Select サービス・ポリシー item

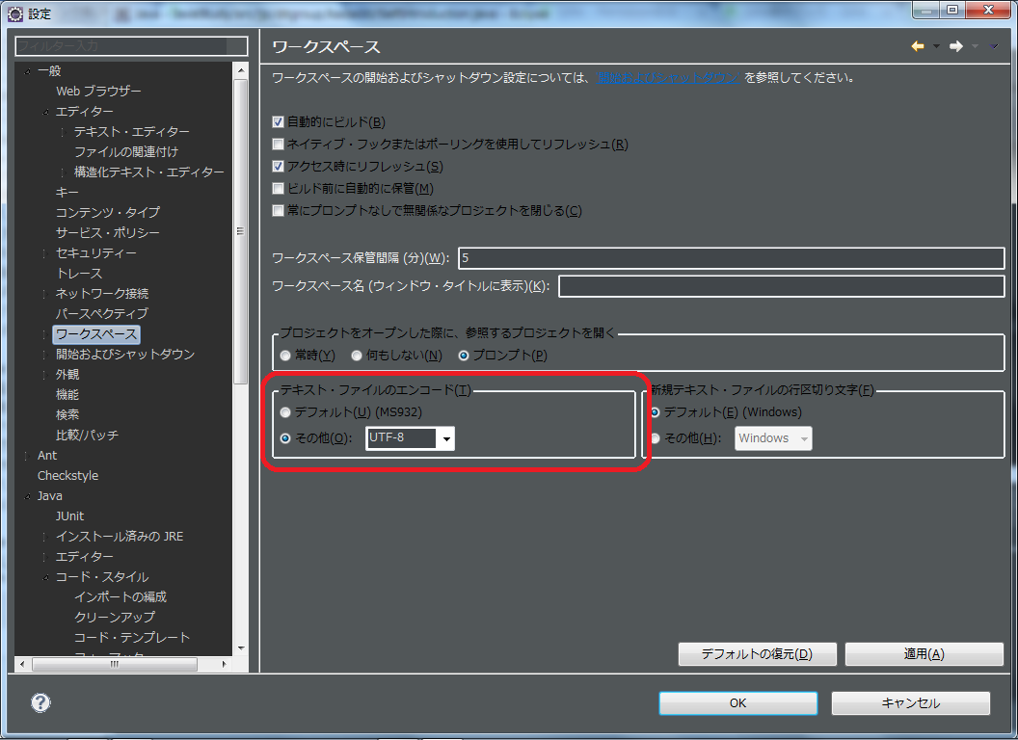pos(108,232)
